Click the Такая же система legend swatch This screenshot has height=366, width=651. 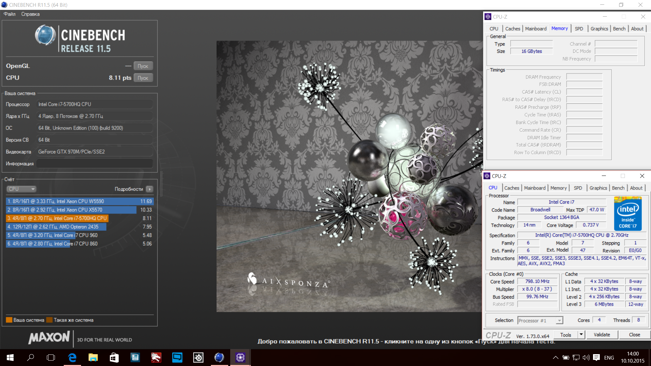[50, 320]
